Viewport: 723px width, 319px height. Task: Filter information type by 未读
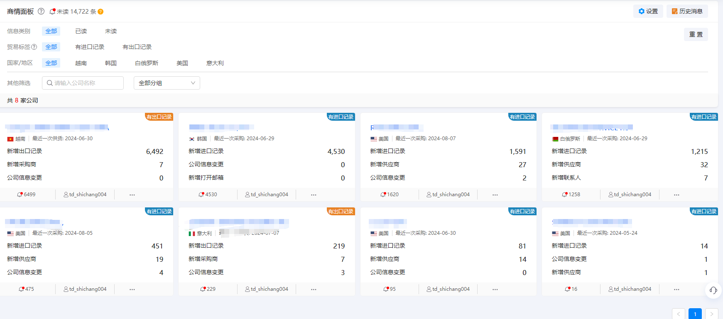pyautogui.click(x=111, y=31)
